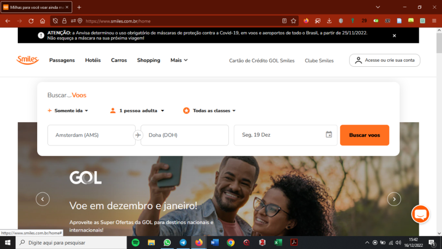The height and width of the screenshot is (249, 442).
Task: Reload the current page
Action: pos(31,21)
